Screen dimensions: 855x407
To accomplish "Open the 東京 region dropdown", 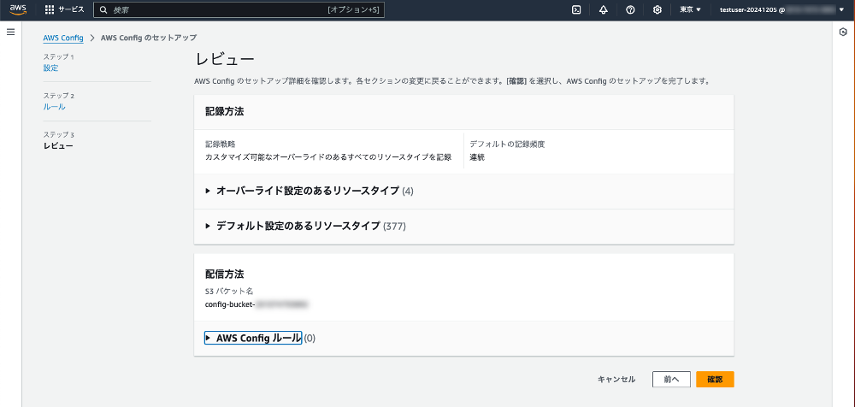I will click(x=690, y=9).
